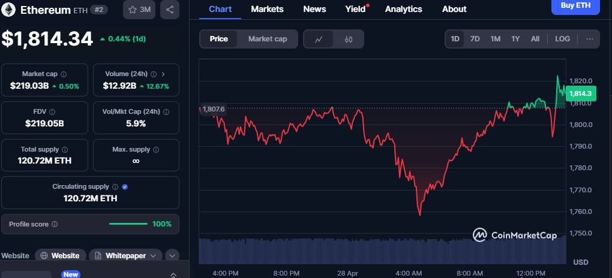Screen dimensions: 612x278
Task: Click the #2 rank badge
Action: tap(99, 10)
